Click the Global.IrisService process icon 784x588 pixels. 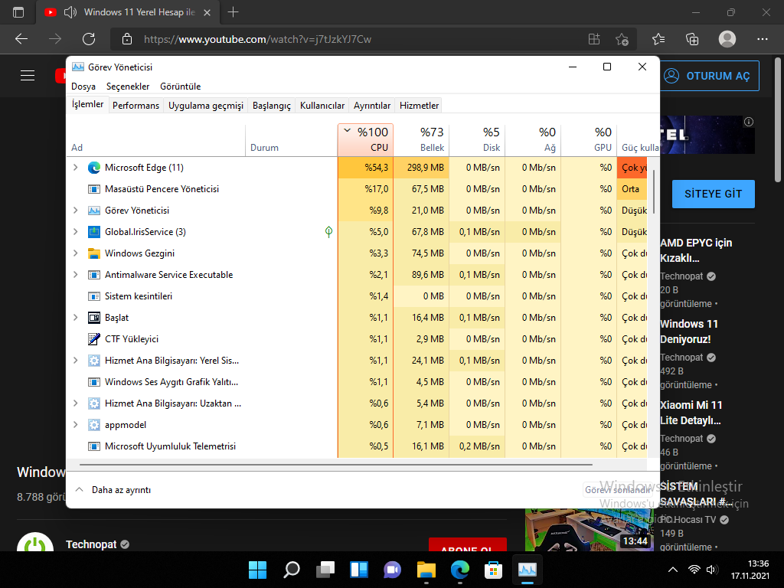tap(94, 232)
